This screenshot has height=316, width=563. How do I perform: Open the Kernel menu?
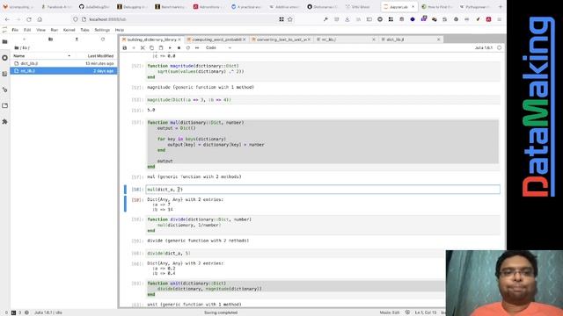tap(69, 30)
